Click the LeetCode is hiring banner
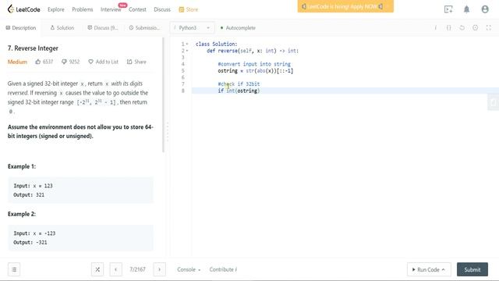 345,6
